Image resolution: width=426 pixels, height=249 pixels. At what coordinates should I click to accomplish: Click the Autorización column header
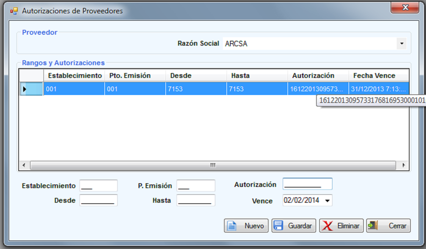pos(318,75)
